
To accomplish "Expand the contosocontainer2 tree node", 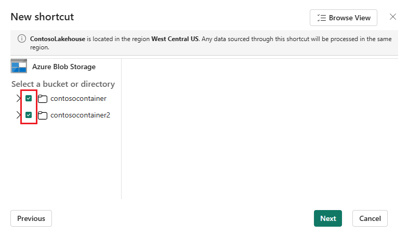I will click(18, 115).
